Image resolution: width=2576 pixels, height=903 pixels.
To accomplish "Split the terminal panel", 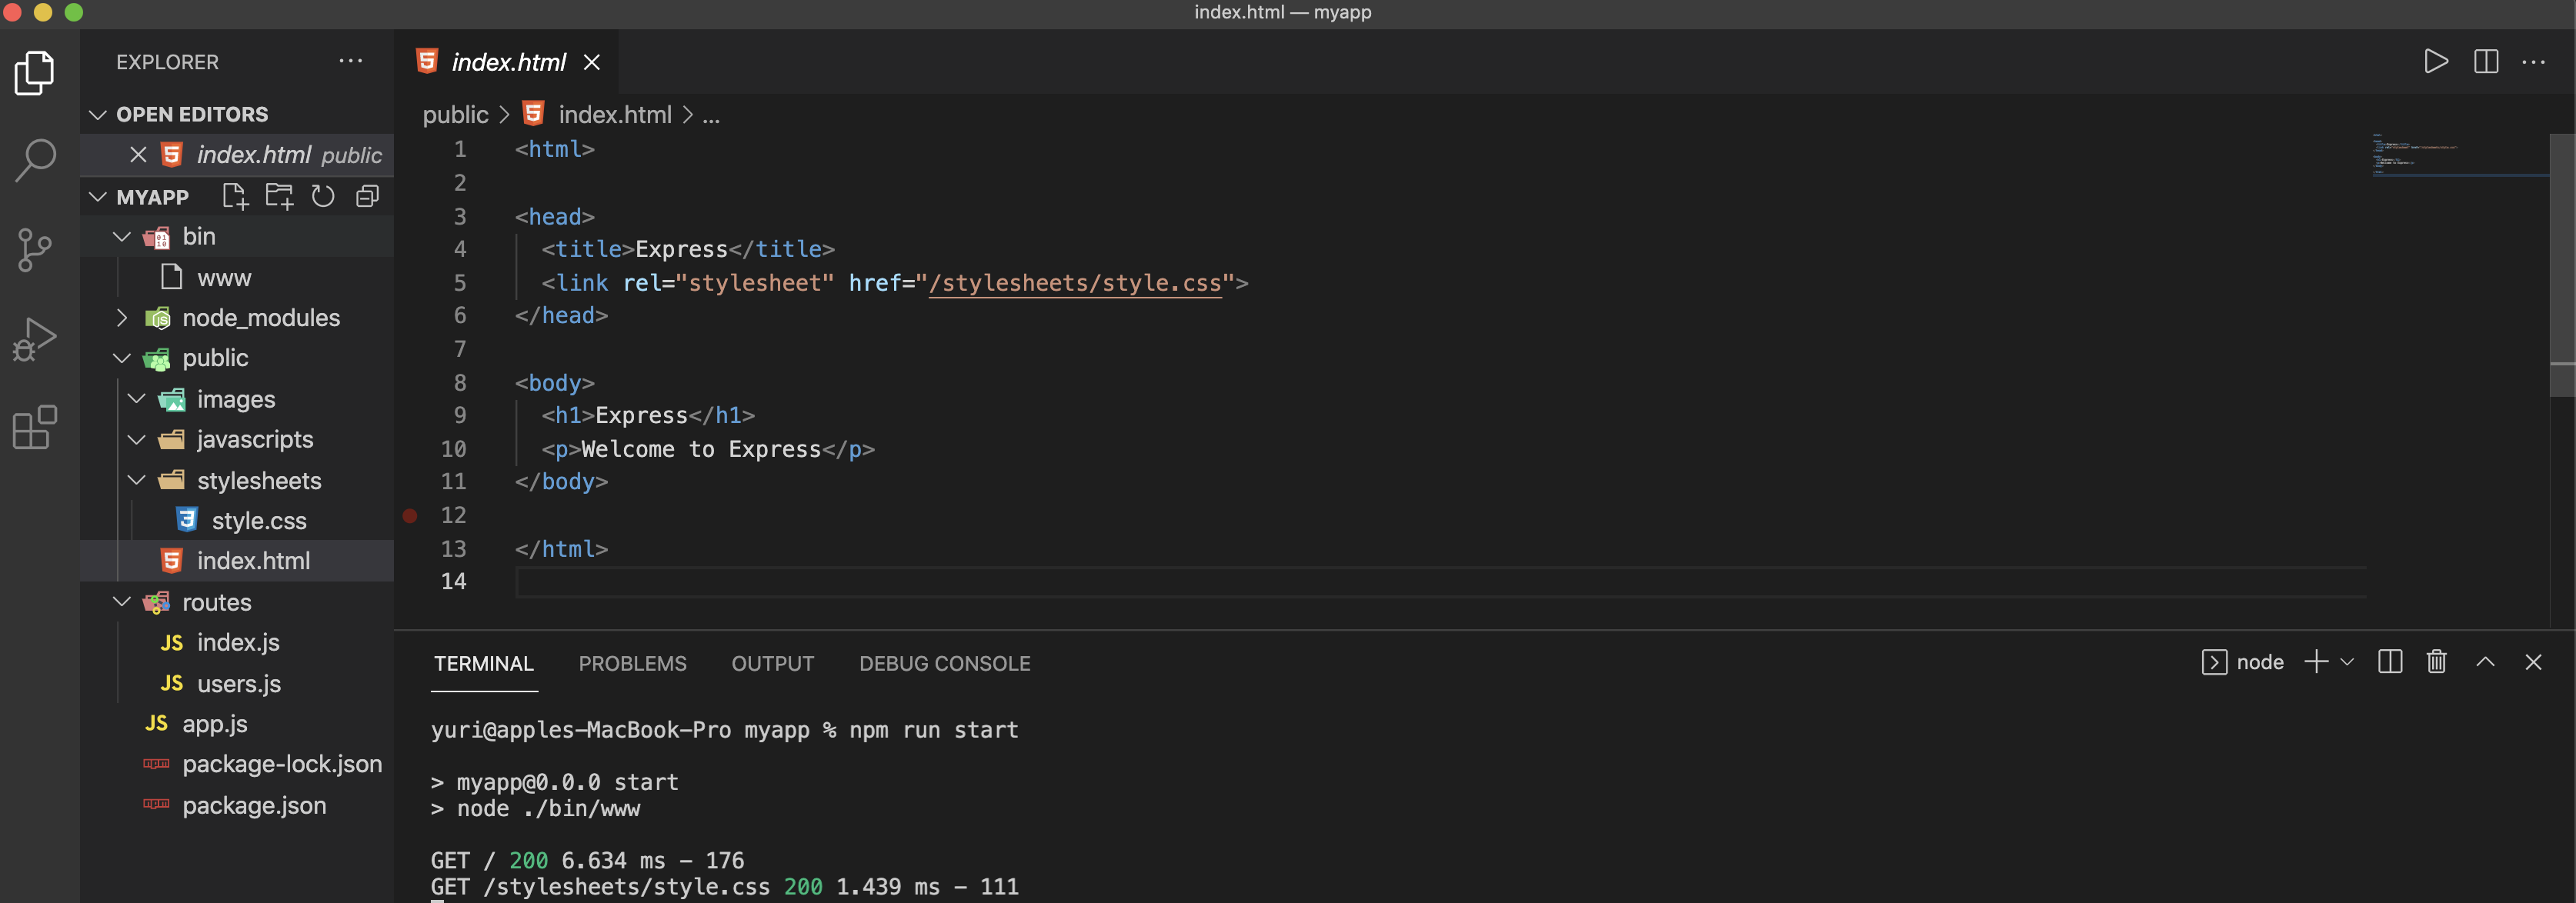I will click(2390, 662).
